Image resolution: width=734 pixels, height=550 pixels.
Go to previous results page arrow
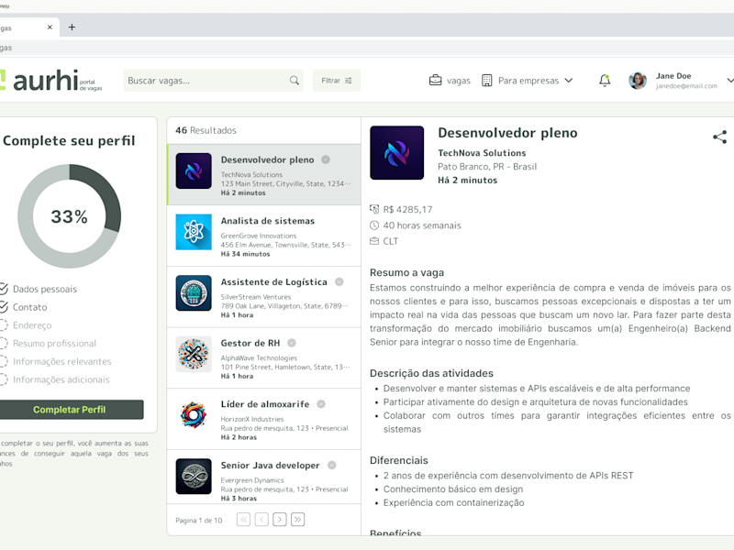click(x=261, y=520)
